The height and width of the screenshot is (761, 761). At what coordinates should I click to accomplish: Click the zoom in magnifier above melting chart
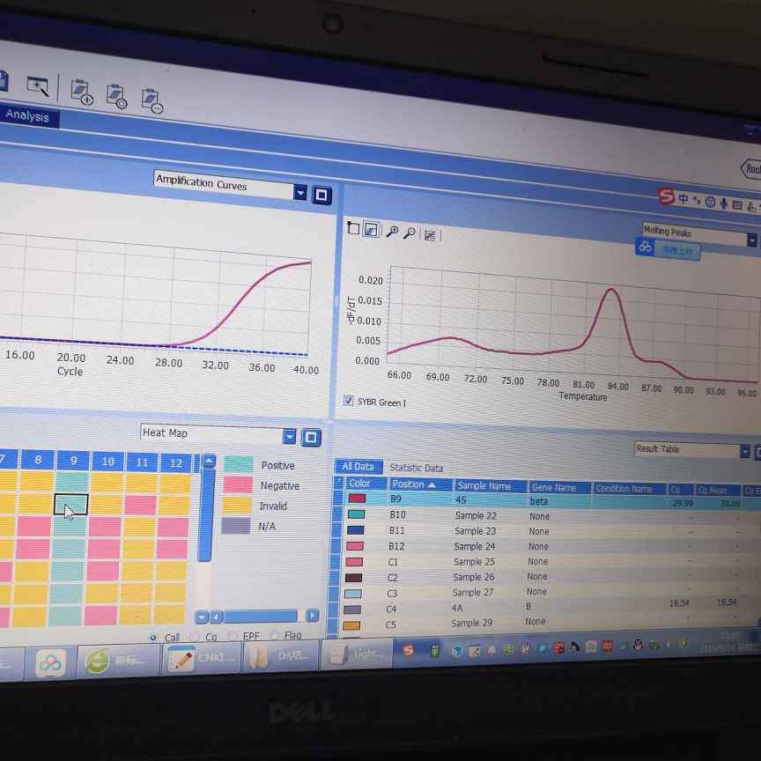coord(393,232)
